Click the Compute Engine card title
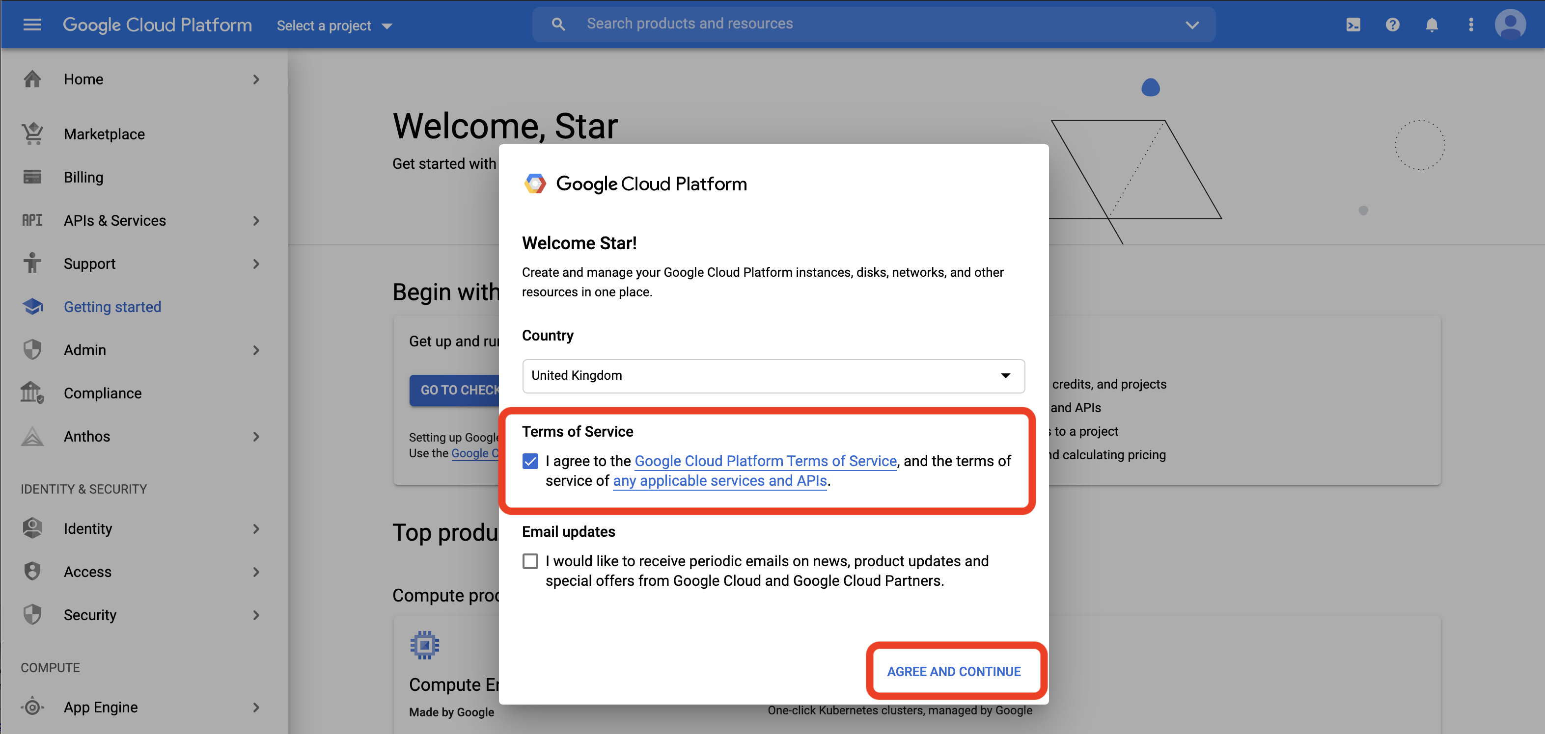1545x734 pixels. pos(454,684)
